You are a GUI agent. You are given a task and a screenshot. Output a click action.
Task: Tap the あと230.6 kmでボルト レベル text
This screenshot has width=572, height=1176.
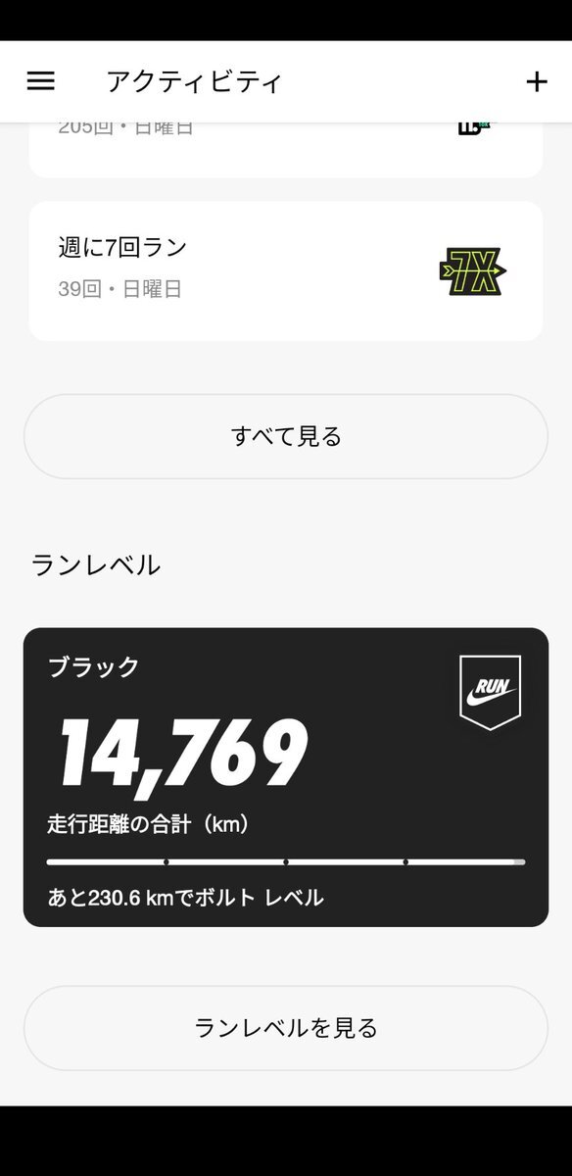click(185, 898)
